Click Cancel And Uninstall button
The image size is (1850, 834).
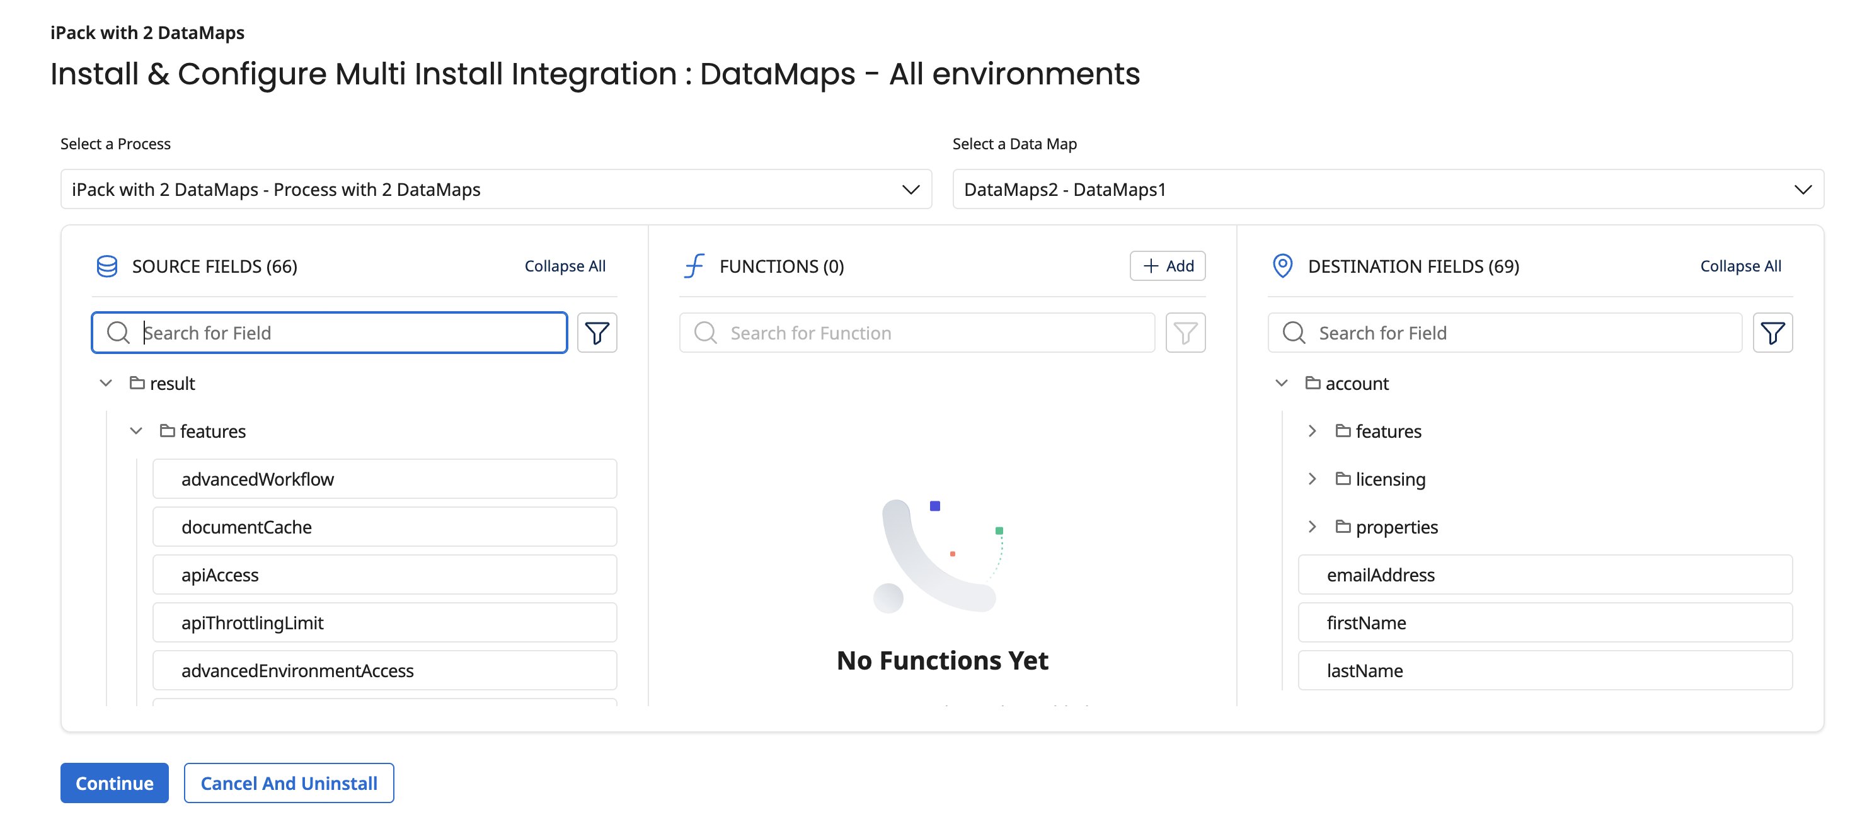point(289,783)
